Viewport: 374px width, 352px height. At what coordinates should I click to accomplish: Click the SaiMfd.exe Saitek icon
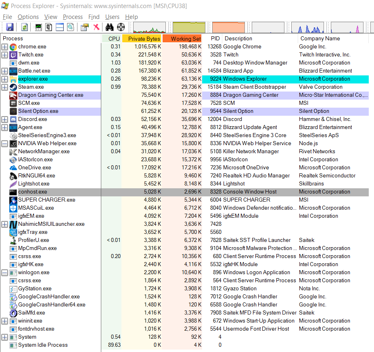[x=13, y=313]
